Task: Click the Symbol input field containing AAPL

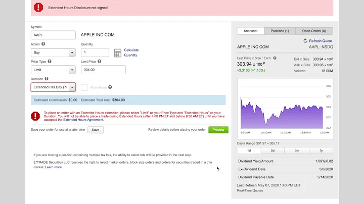Action: [x=53, y=35]
